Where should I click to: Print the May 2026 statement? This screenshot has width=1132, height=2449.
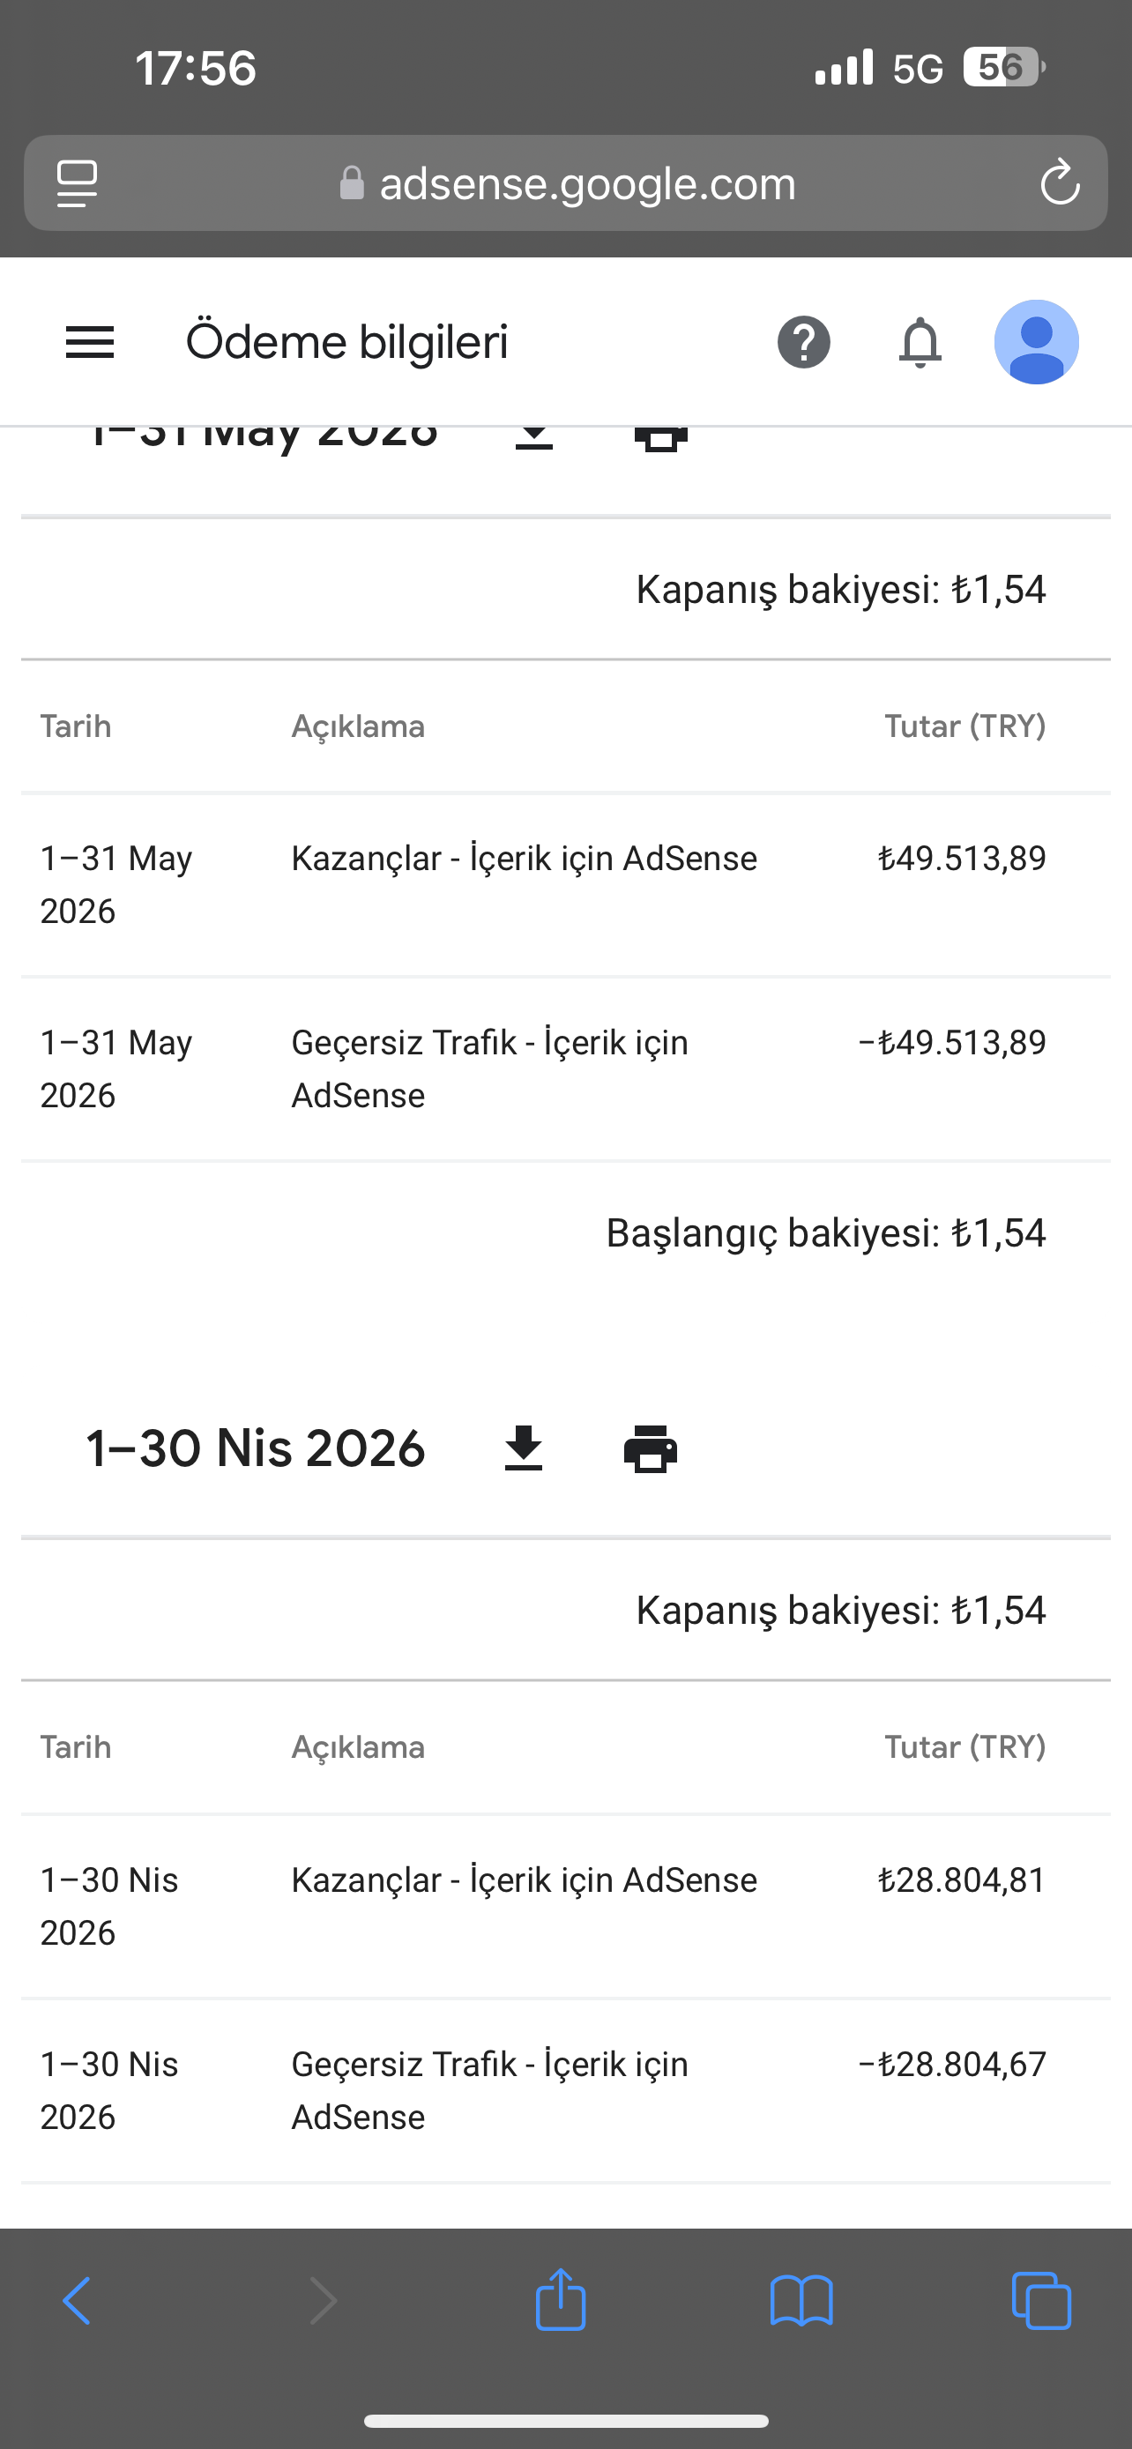tap(660, 440)
